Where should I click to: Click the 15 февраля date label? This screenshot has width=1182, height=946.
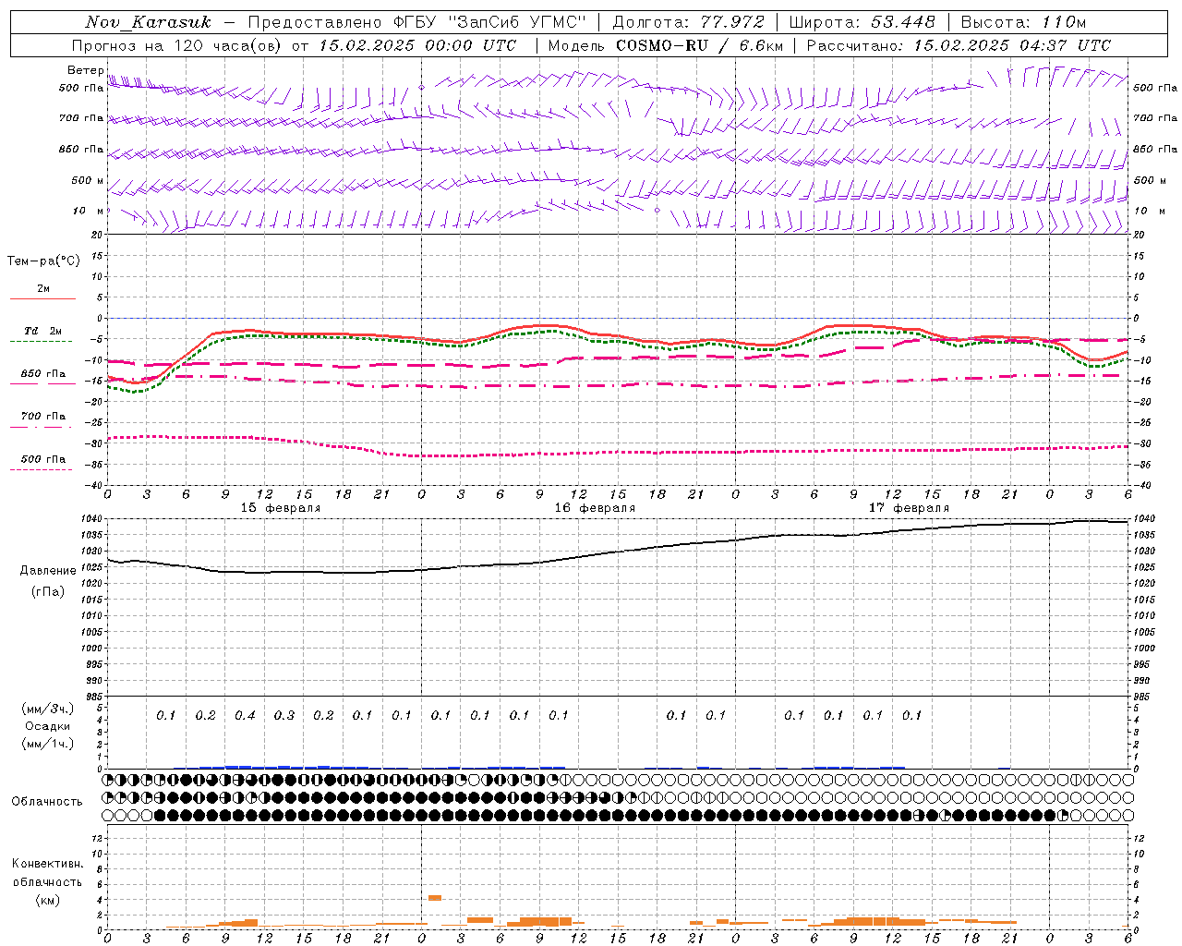coord(281,508)
